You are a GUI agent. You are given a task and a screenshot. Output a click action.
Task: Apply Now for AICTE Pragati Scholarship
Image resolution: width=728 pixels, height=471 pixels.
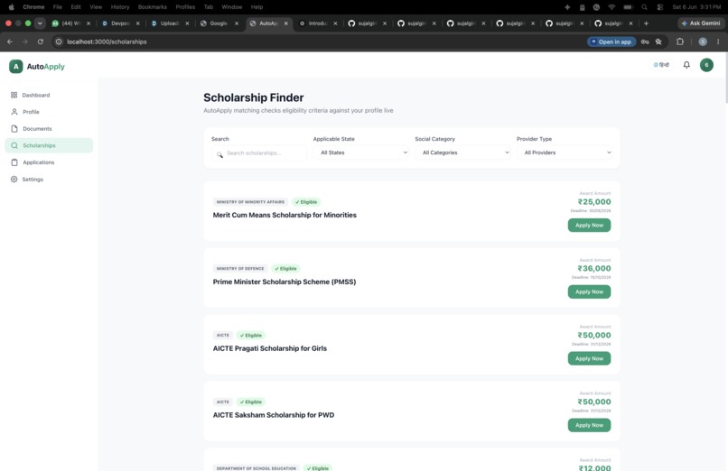tap(589, 358)
